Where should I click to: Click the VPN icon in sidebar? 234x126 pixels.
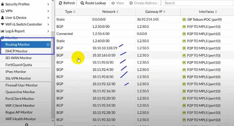(3, 11)
